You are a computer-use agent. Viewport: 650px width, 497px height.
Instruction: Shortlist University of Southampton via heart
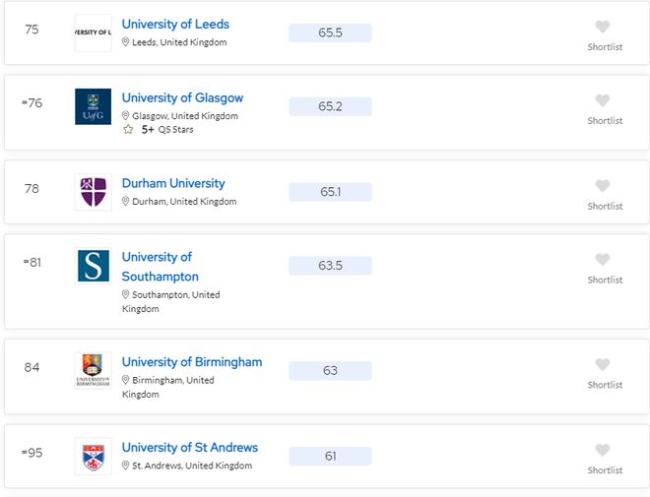[603, 260]
